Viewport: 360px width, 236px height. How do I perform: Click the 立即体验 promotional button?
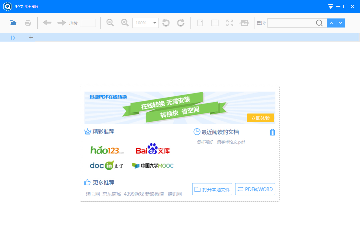[260, 118]
